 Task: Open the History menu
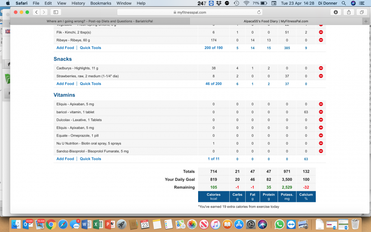(78, 3)
